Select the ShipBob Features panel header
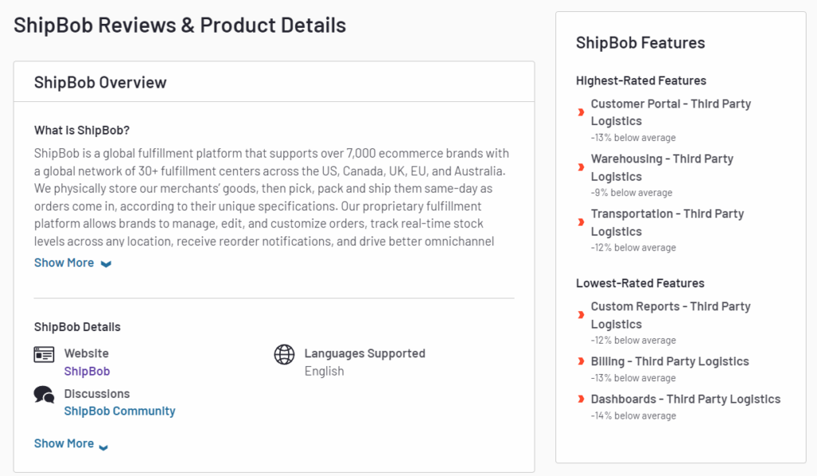Image resolution: width=817 pixels, height=476 pixels. coord(640,42)
